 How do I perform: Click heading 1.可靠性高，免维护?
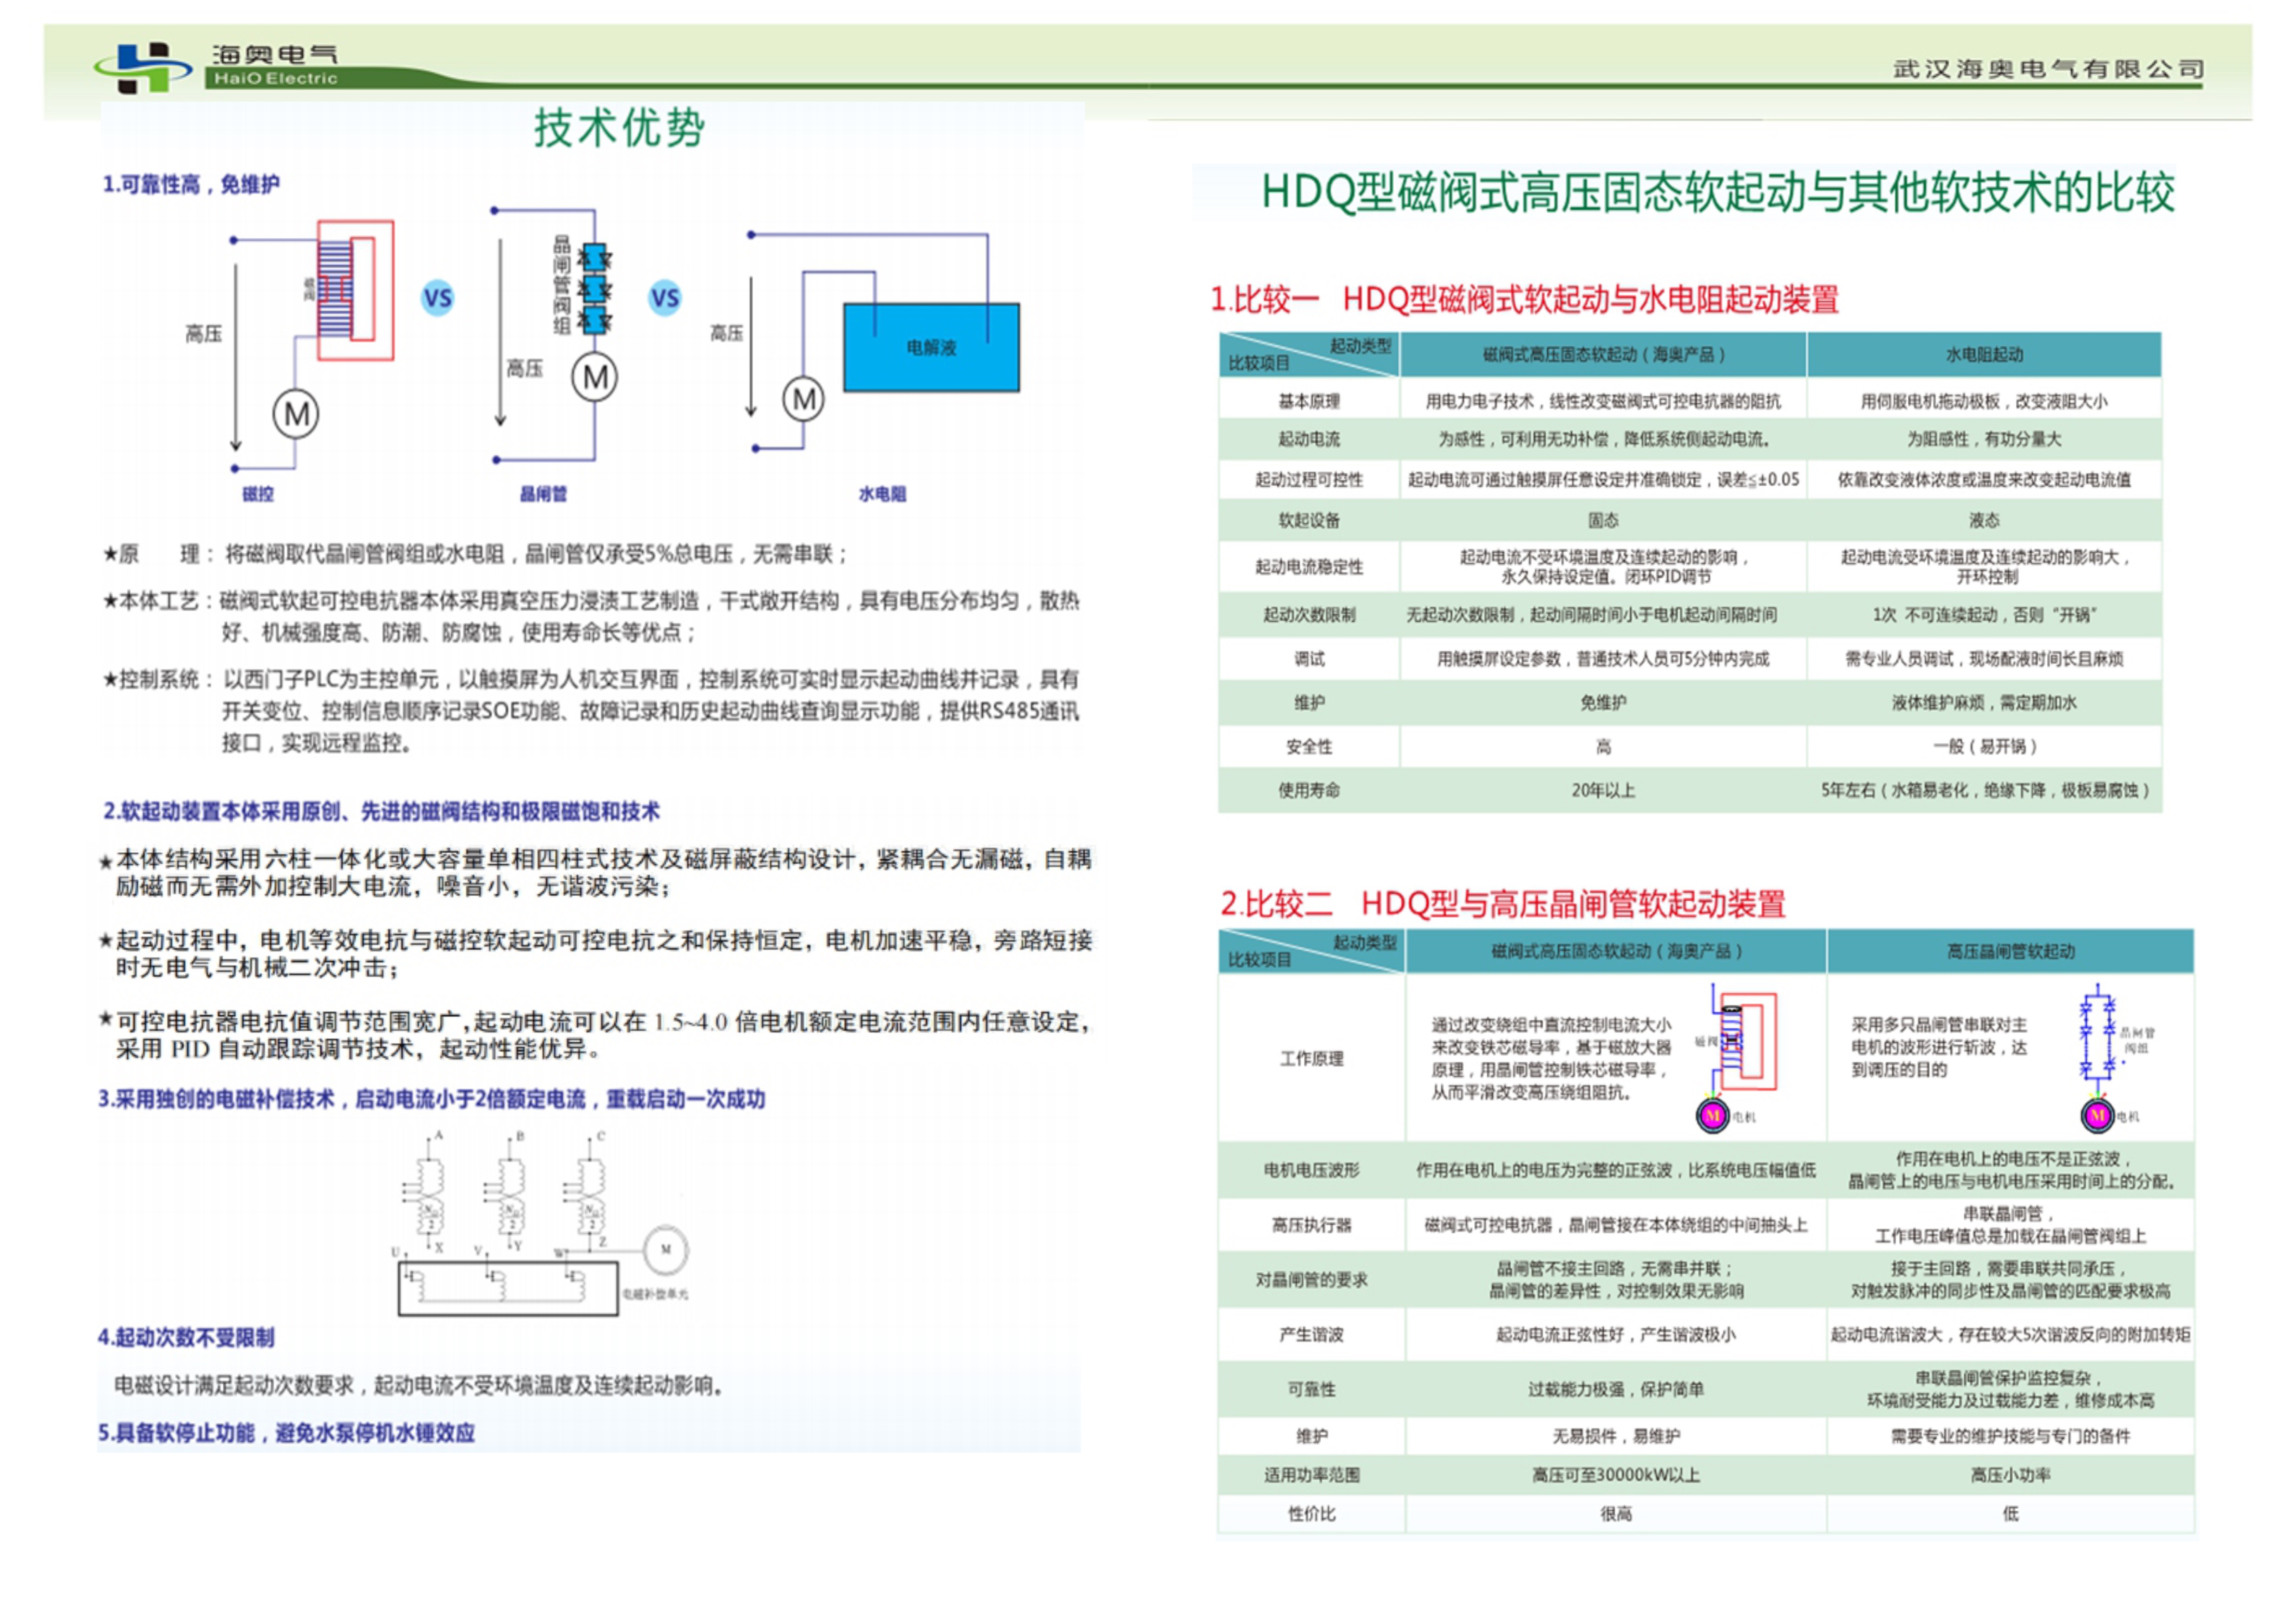point(191,184)
